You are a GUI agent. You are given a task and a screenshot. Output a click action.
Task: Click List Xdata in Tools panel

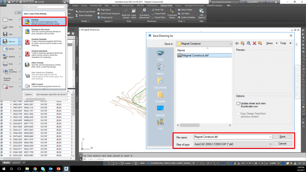click(184, 14)
